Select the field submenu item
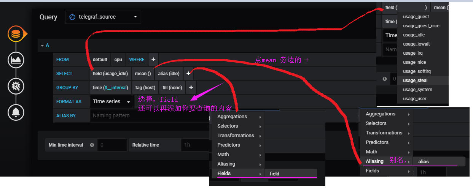Screen dimensions: 473x191 274,174
